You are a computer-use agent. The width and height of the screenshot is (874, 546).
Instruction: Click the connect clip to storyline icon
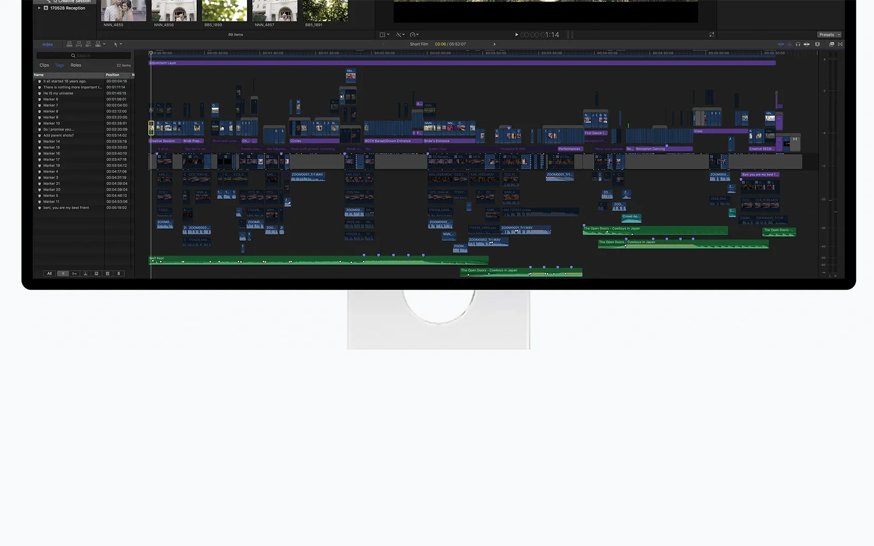(x=70, y=44)
